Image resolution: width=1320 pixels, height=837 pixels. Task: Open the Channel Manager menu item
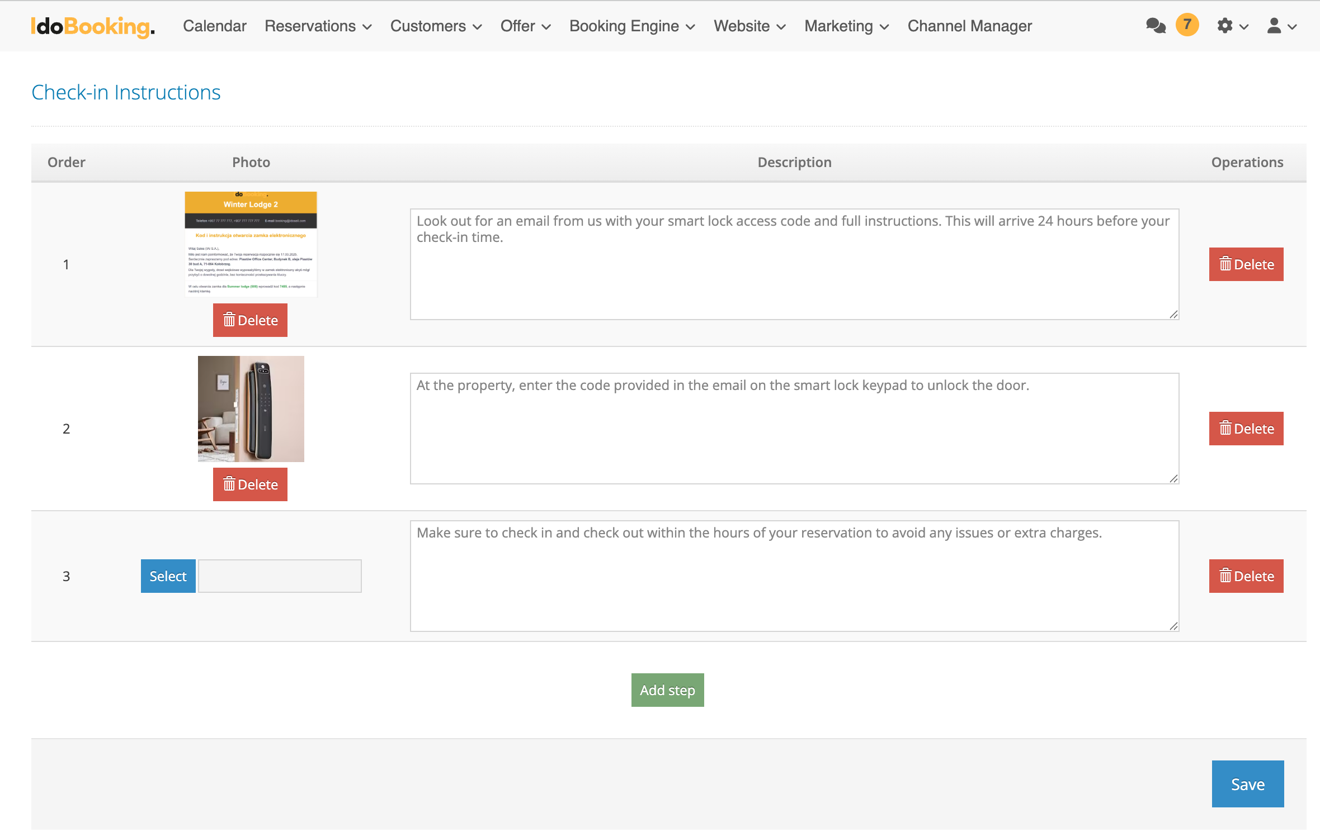click(969, 26)
